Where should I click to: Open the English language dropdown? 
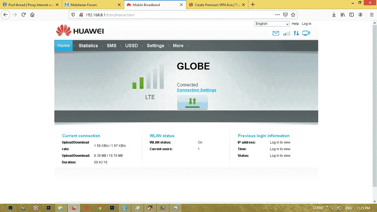coord(272,24)
